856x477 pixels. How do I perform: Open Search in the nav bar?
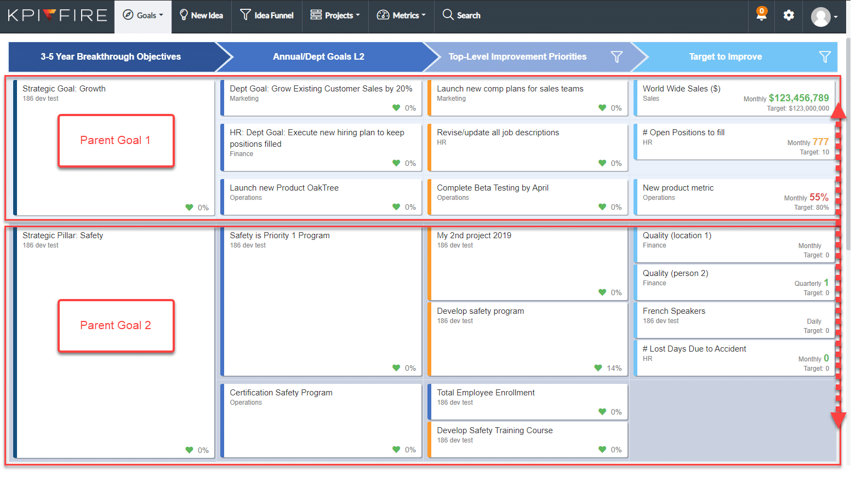click(x=461, y=16)
